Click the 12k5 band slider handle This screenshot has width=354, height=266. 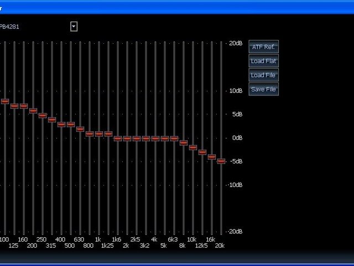click(202, 152)
